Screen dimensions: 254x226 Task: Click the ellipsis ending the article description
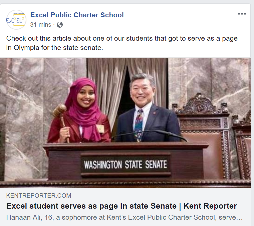[239, 218]
